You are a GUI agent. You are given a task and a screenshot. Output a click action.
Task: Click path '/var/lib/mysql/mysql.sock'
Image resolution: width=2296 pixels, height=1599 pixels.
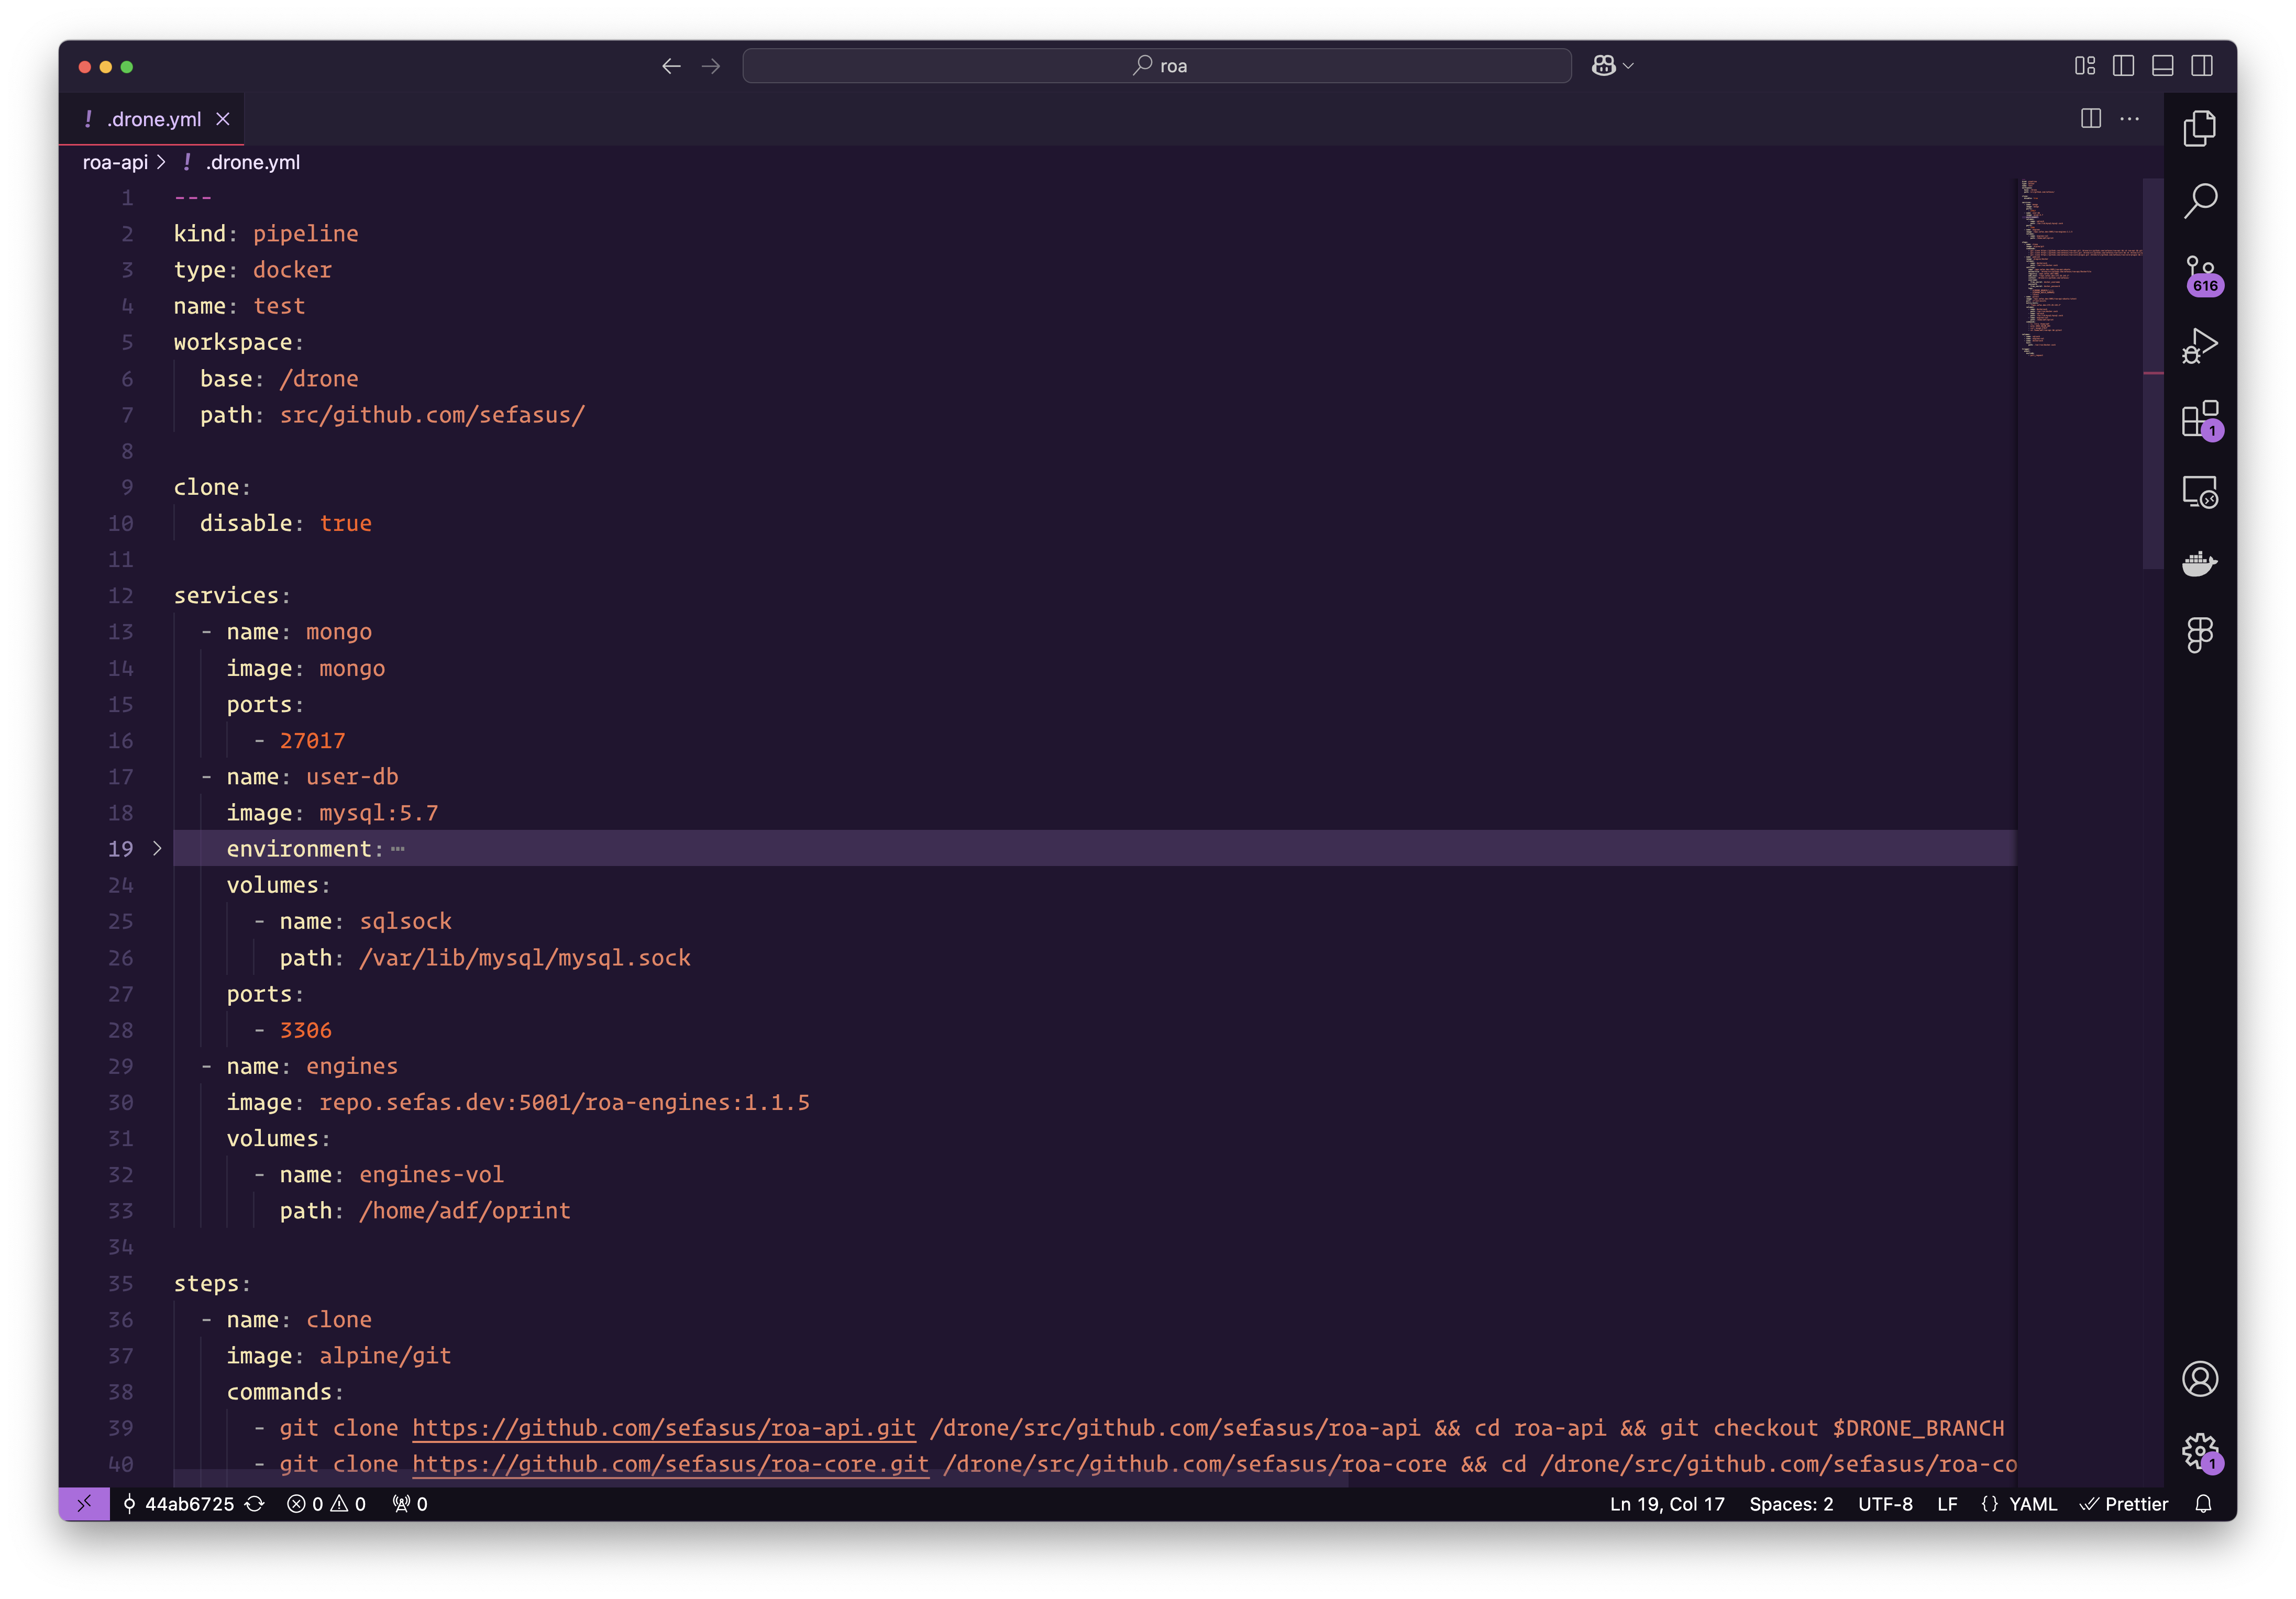tap(524, 958)
